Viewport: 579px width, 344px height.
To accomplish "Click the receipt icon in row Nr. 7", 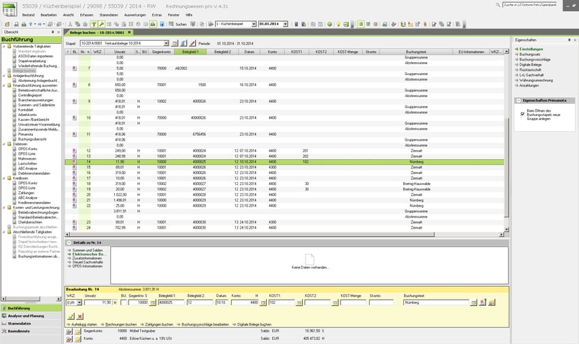I will coord(75,68).
